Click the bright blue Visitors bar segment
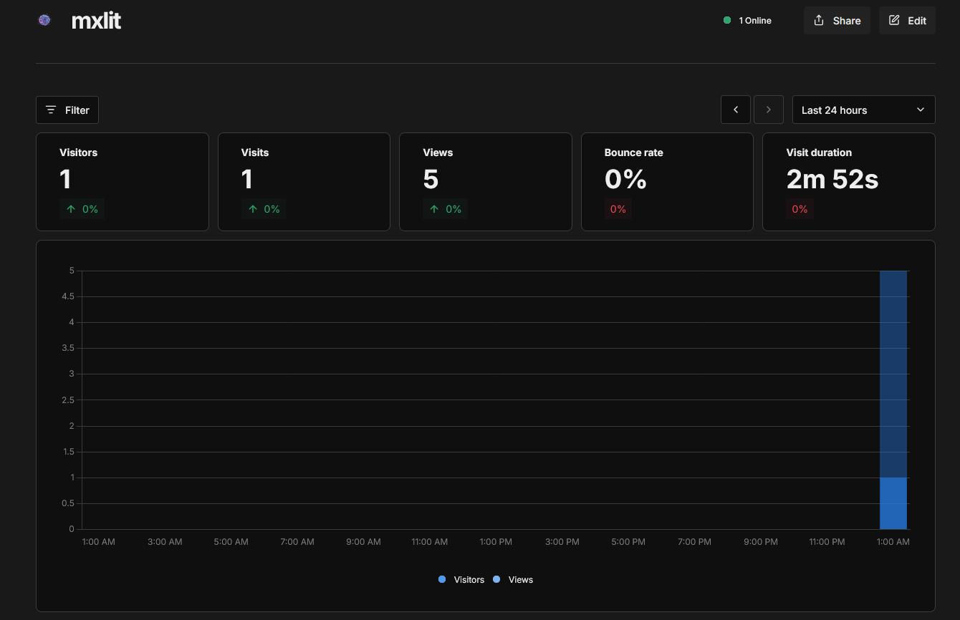 pos(893,503)
